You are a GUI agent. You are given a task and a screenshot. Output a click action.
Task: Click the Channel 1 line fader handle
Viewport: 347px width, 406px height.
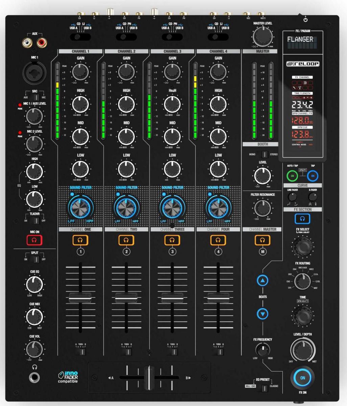point(80,297)
